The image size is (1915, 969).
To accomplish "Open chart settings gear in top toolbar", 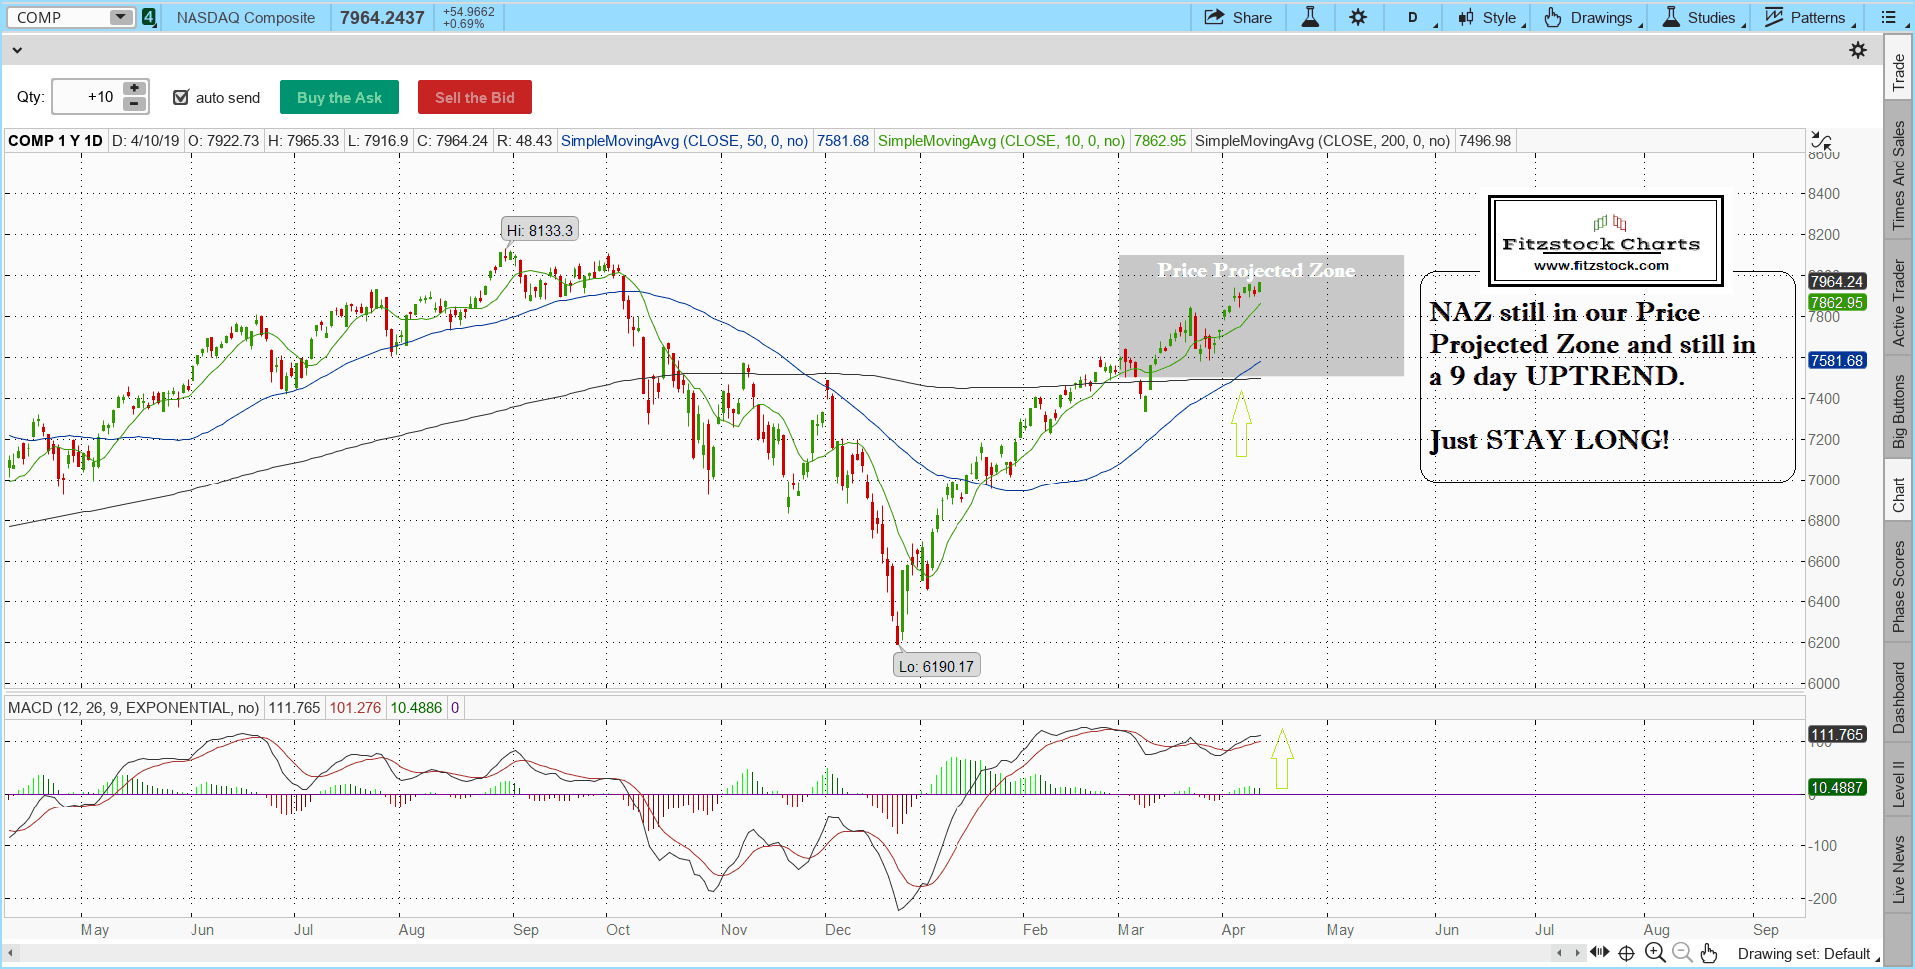I will point(1358,18).
